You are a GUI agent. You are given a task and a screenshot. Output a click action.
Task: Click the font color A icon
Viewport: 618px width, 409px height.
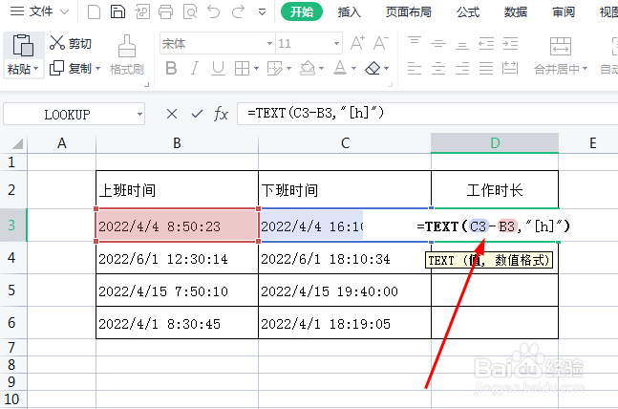(x=340, y=68)
